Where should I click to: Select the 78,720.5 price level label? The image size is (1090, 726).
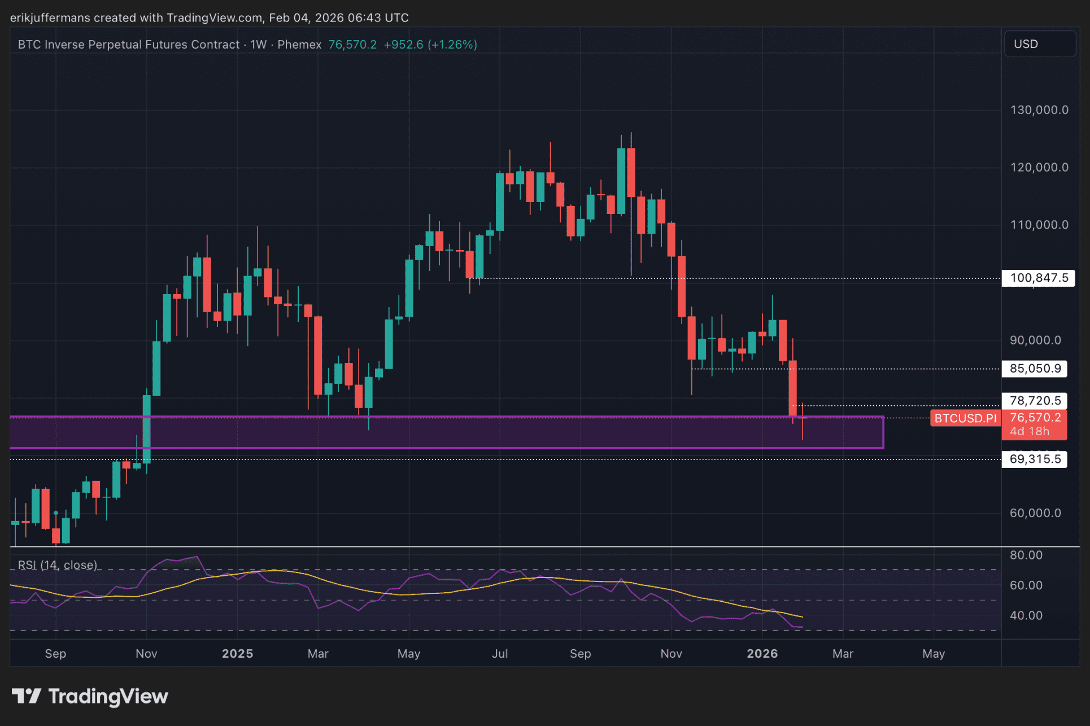(x=1035, y=401)
